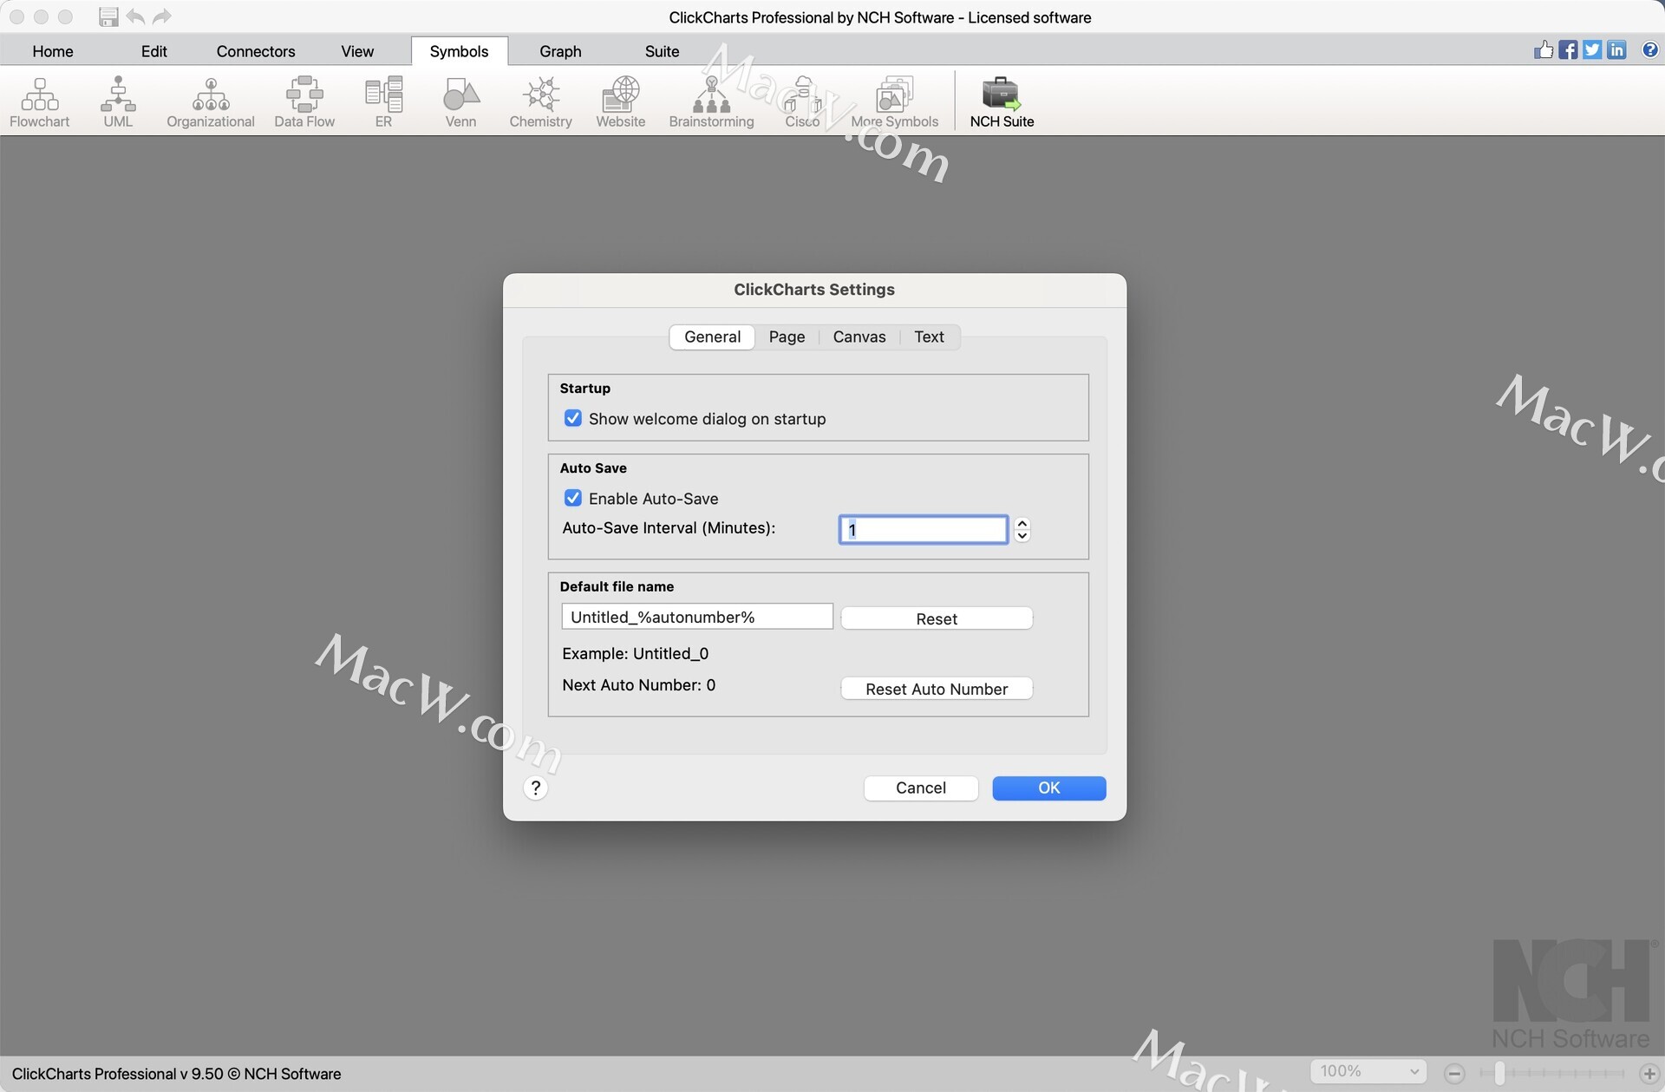Click the redo arrow in title bar
This screenshot has width=1665, height=1092.
(x=162, y=16)
